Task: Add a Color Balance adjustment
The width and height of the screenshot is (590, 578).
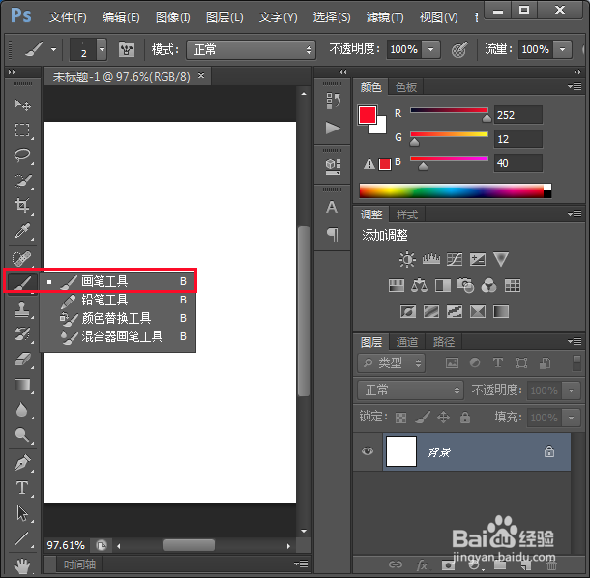Action: click(x=419, y=285)
